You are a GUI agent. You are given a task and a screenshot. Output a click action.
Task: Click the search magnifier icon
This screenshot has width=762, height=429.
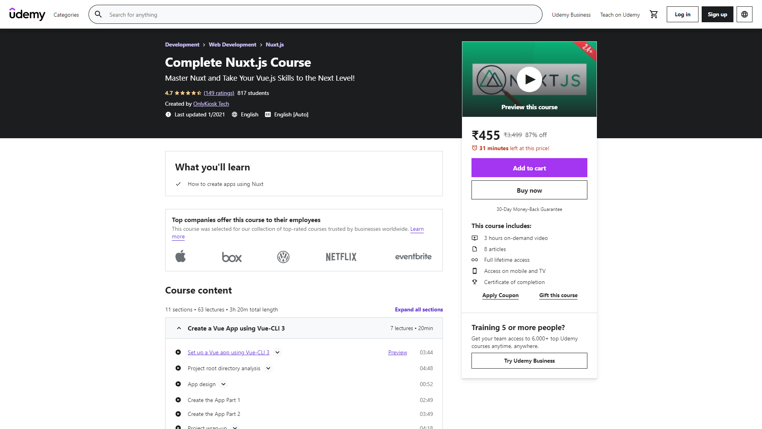[98, 14]
